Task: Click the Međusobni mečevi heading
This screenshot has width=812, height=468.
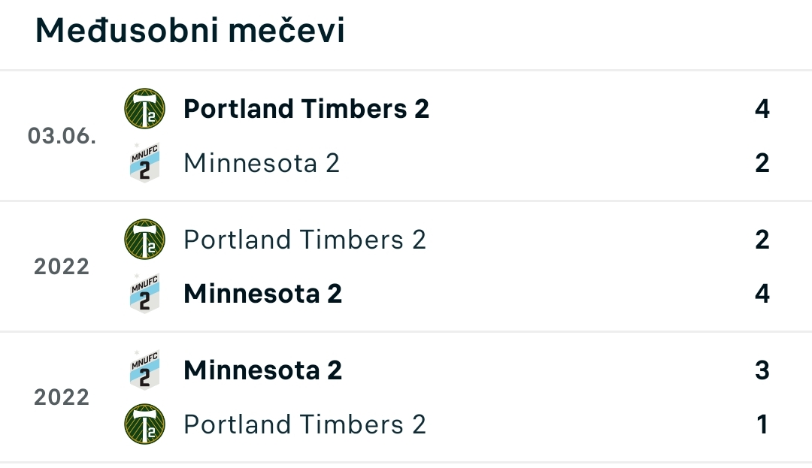Action: [x=190, y=31]
